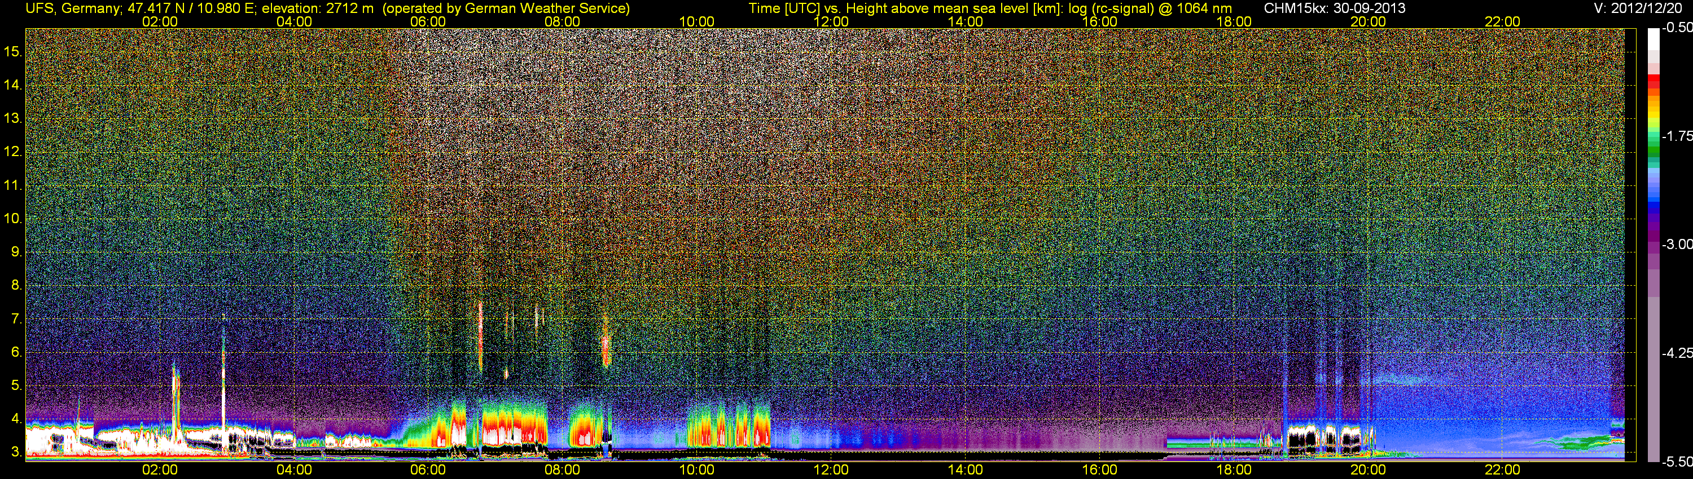Click the "CHM15kx: 30-09-2013" instrument label
This screenshot has width=1693, height=479.
tap(1334, 8)
